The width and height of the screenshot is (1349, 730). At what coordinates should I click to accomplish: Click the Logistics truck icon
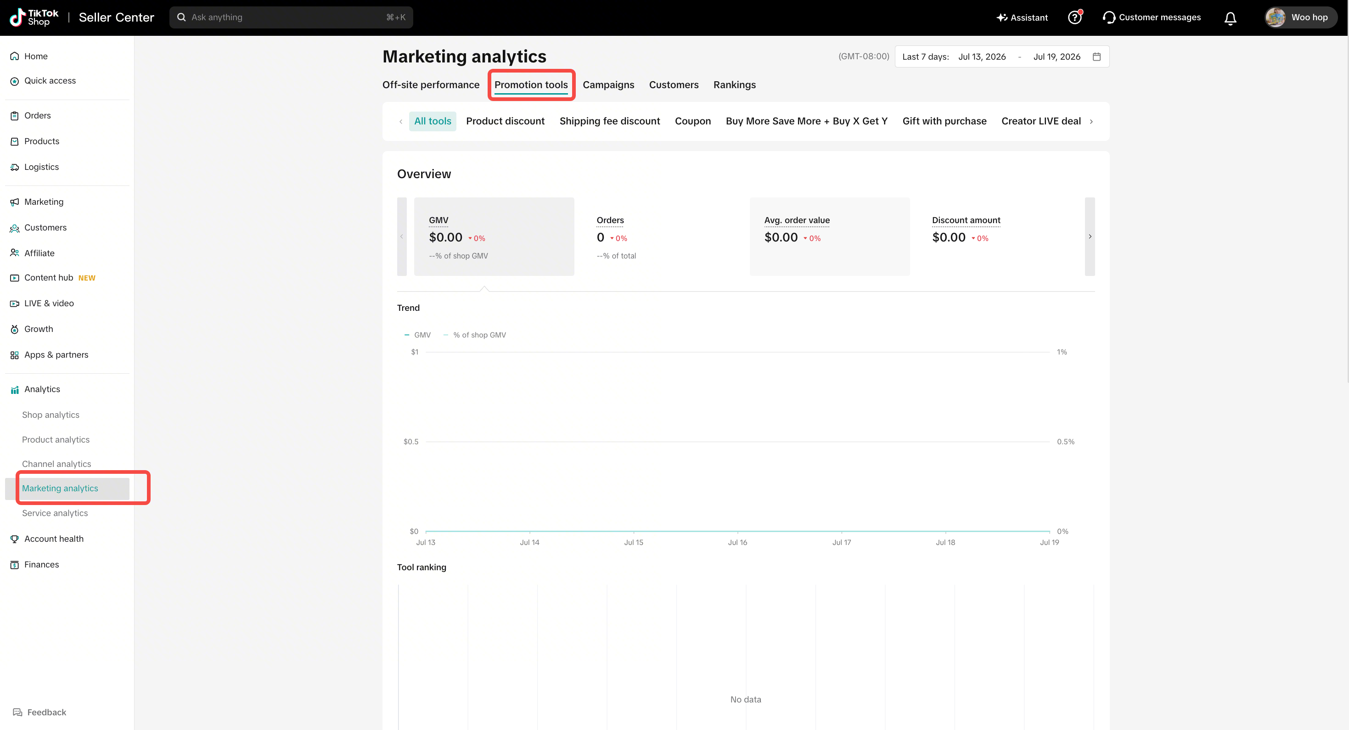click(15, 167)
